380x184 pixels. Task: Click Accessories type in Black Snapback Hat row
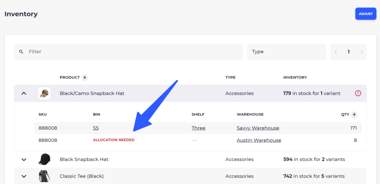click(240, 159)
